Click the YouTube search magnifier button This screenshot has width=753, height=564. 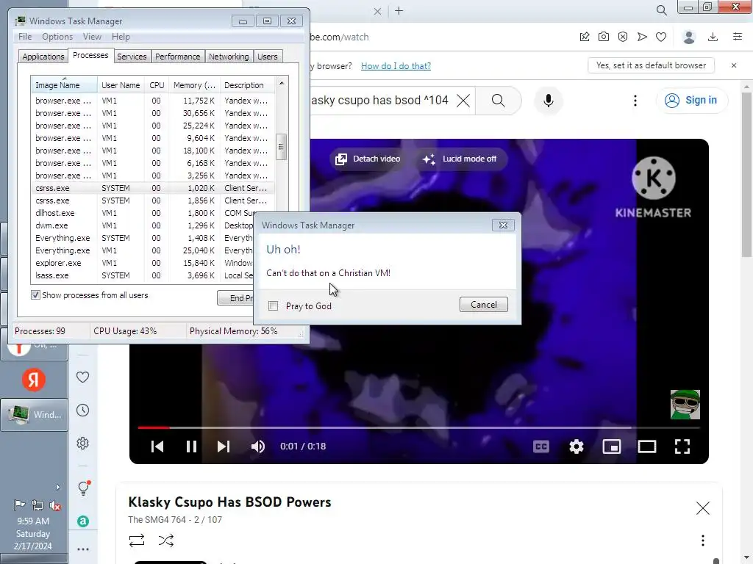coord(499,100)
